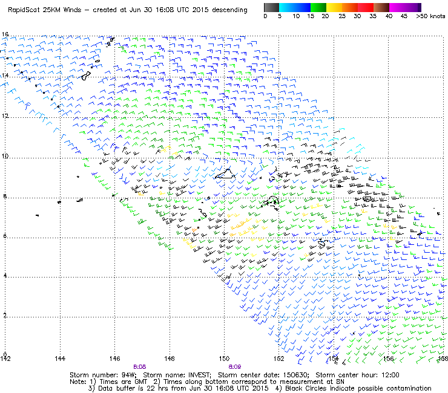
Task: Click the longitude axis label '148'
Action: [170, 359]
